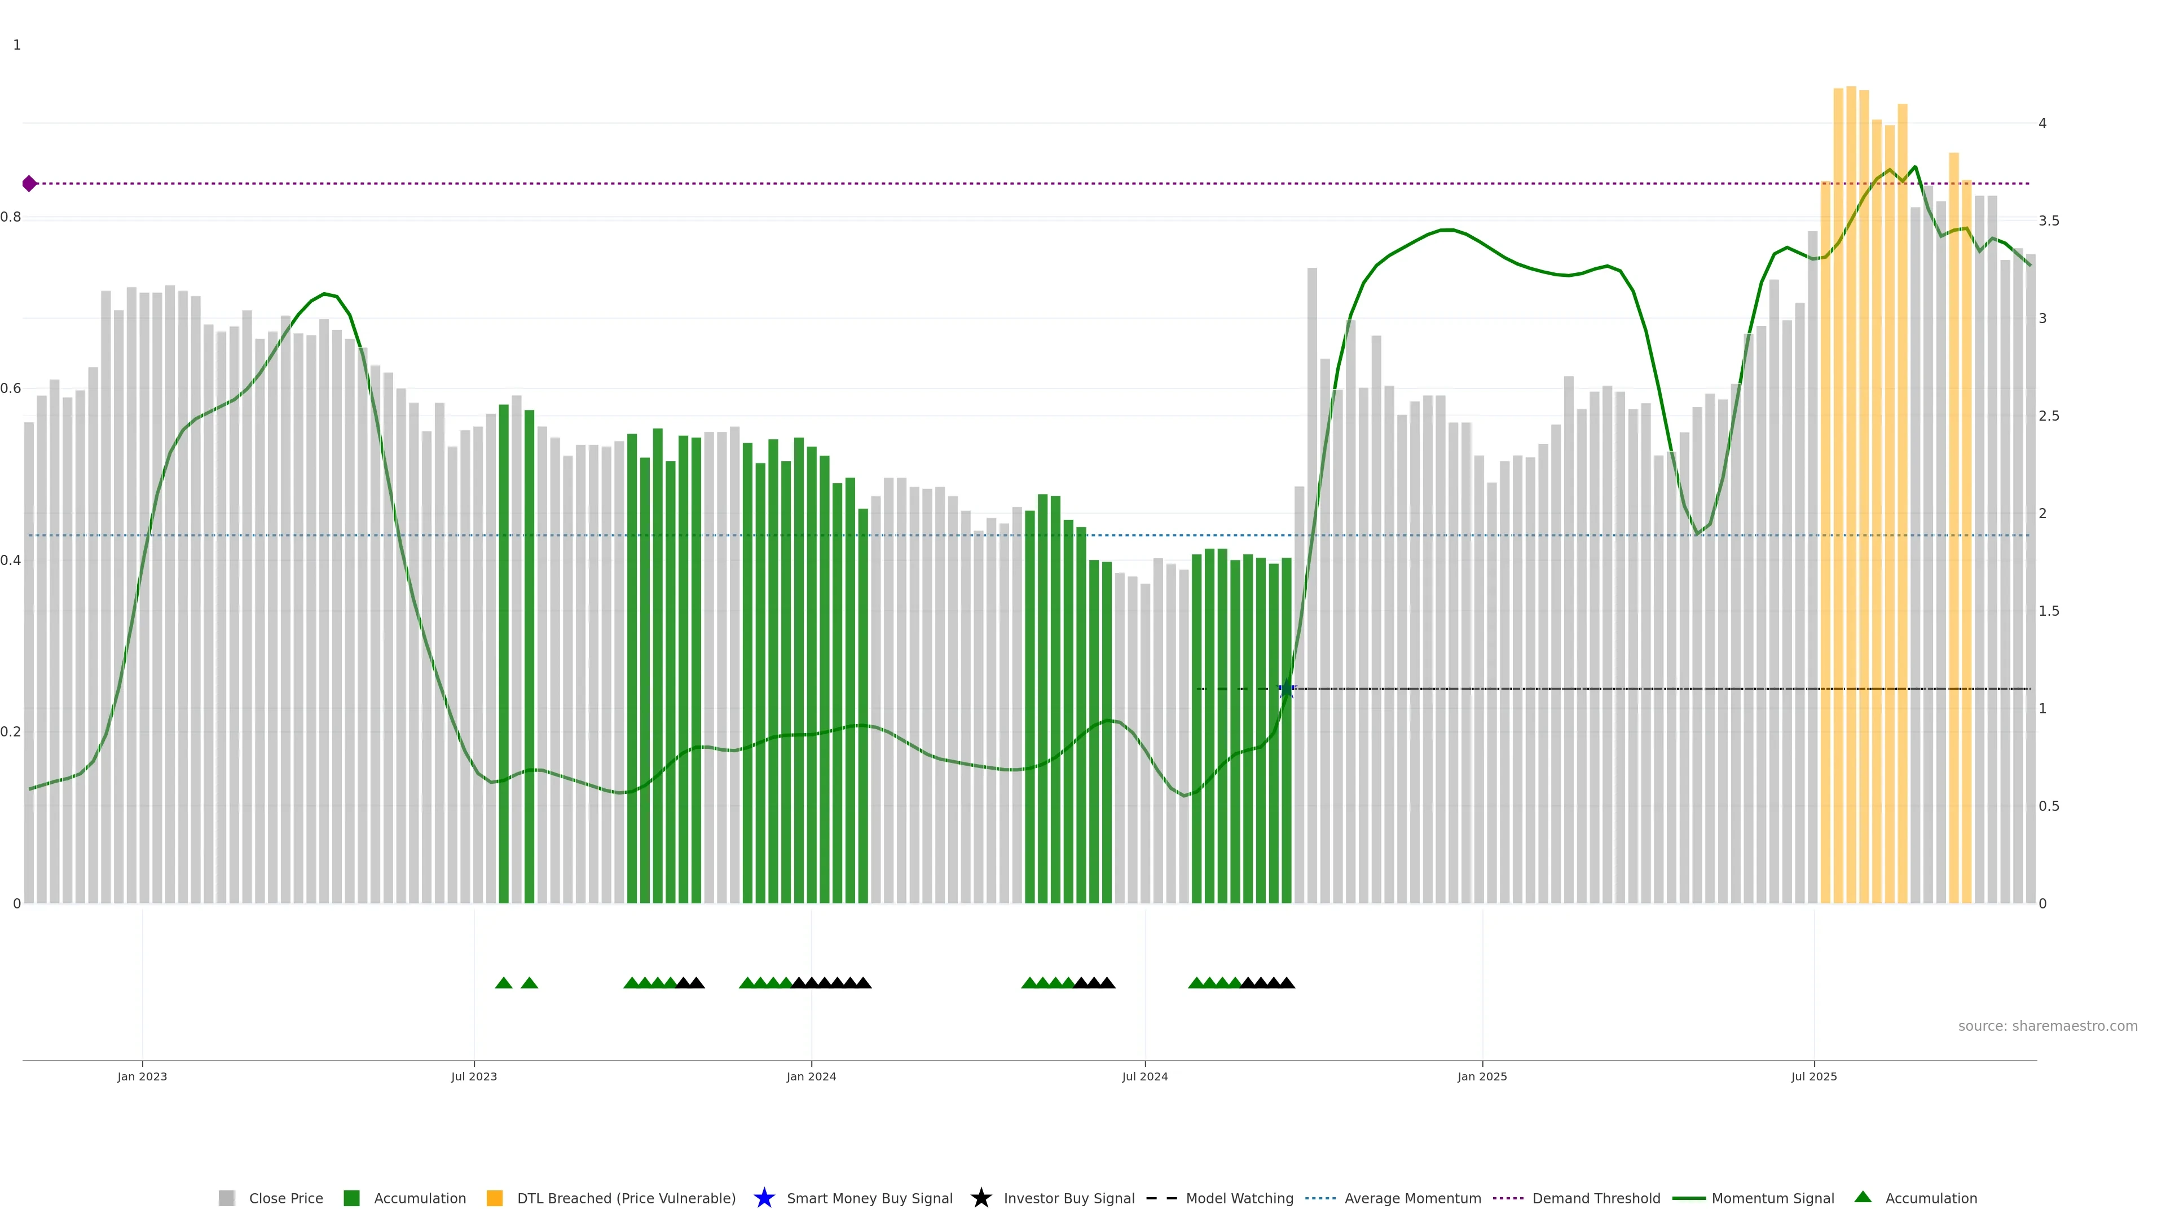This screenshot has height=1218, width=2166.
Task: Click the Jul 2025 x-axis label
Action: coord(1813,1076)
